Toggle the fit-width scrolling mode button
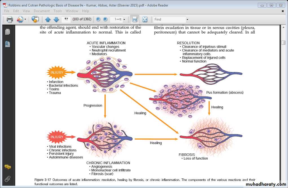The image size is (288, 188). tap(135, 19)
